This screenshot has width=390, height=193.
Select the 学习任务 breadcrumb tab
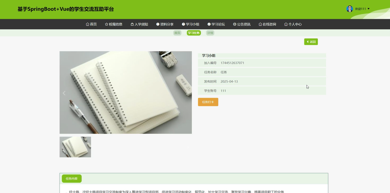[x=194, y=33]
